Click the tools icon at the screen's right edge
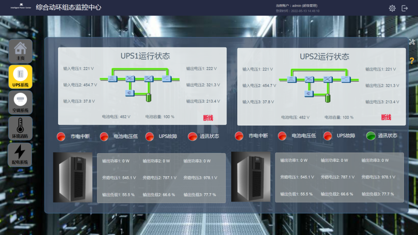 (412, 42)
